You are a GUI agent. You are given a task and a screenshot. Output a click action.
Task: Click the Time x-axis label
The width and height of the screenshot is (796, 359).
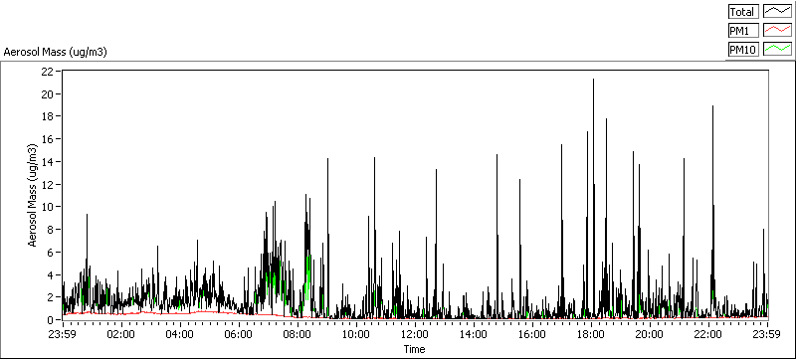(x=414, y=349)
